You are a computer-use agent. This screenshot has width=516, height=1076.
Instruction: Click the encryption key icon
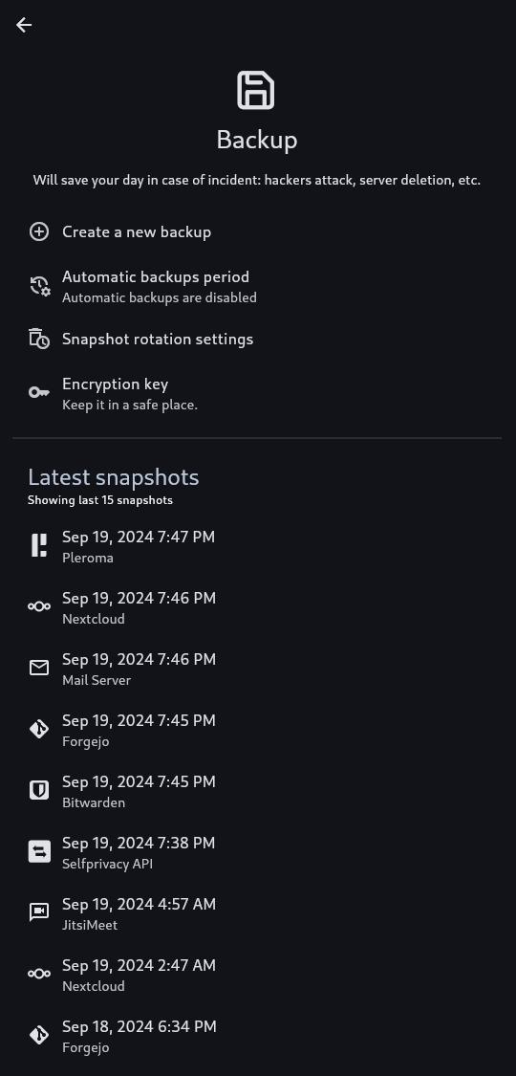39,392
